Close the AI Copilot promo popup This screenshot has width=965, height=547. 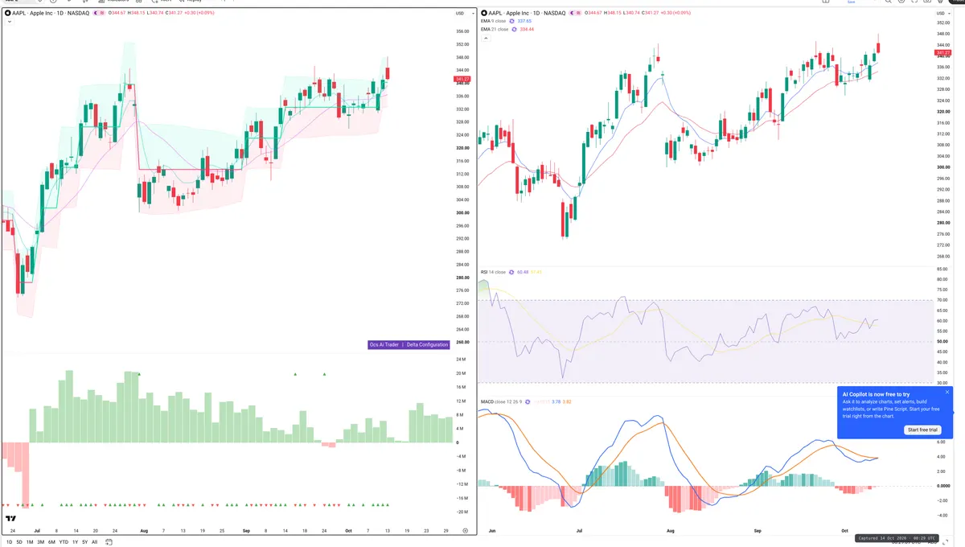pyautogui.click(x=947, y=393)
